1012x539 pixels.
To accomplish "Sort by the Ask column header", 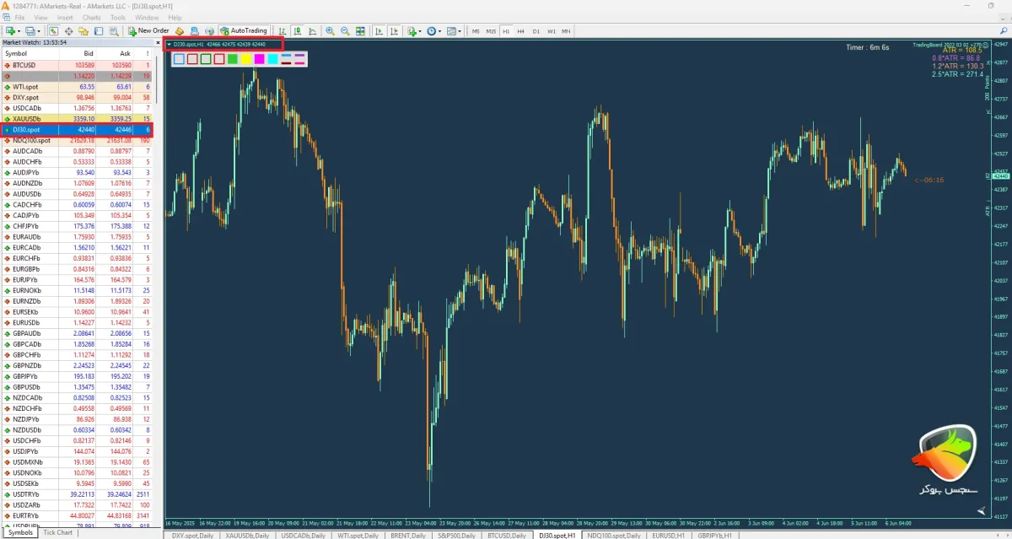I will (115, 53).
